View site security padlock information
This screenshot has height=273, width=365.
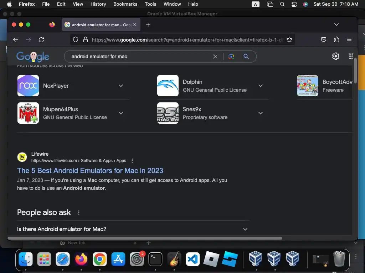click(86, 40)
